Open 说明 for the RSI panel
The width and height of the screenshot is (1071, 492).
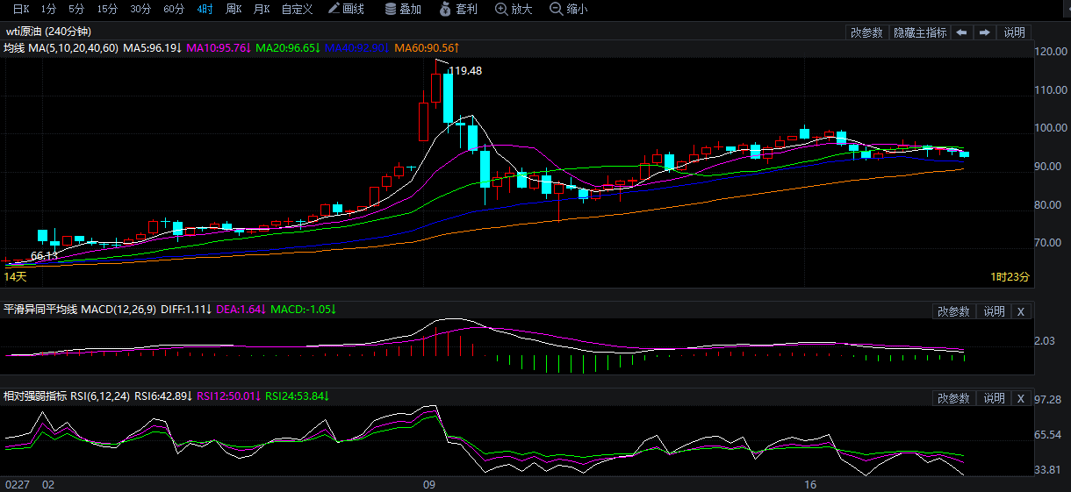(994, 398)
